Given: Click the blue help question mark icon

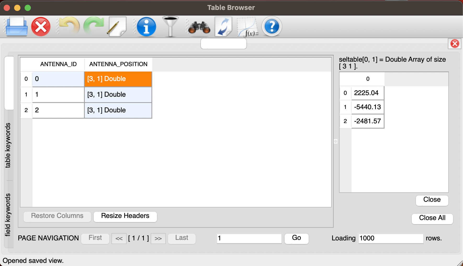Looking at the screenshot, I should click(x=272, y=26).
